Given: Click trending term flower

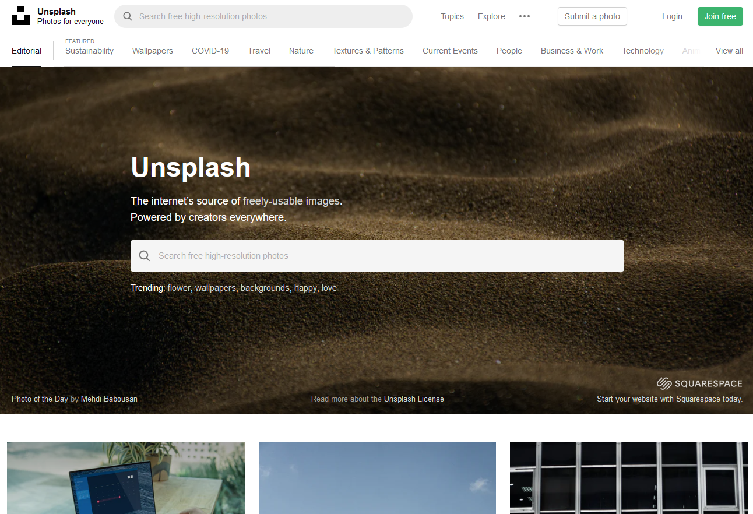Looking at the screenshot, I should click(179, 288).
